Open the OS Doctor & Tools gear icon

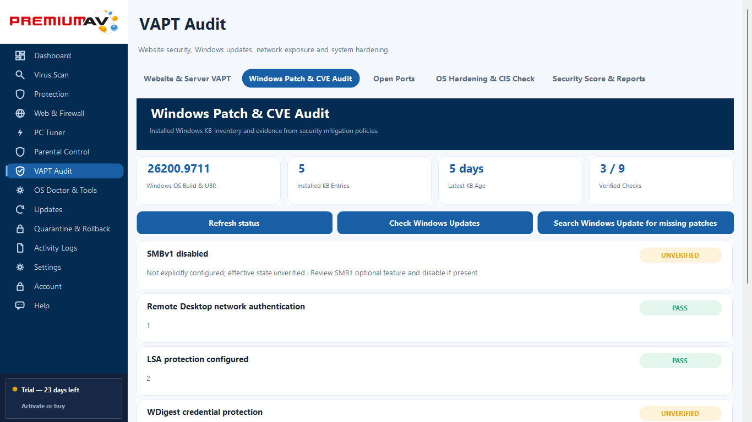pyautogui.click(x=20, y=190)
